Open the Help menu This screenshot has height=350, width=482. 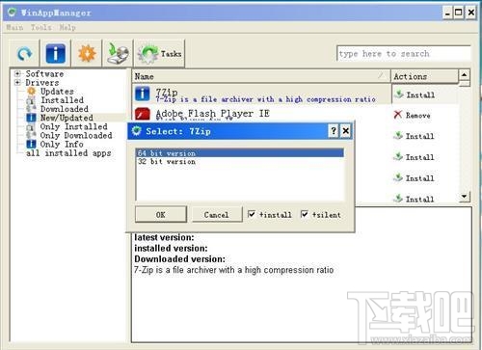pos(67,28)
